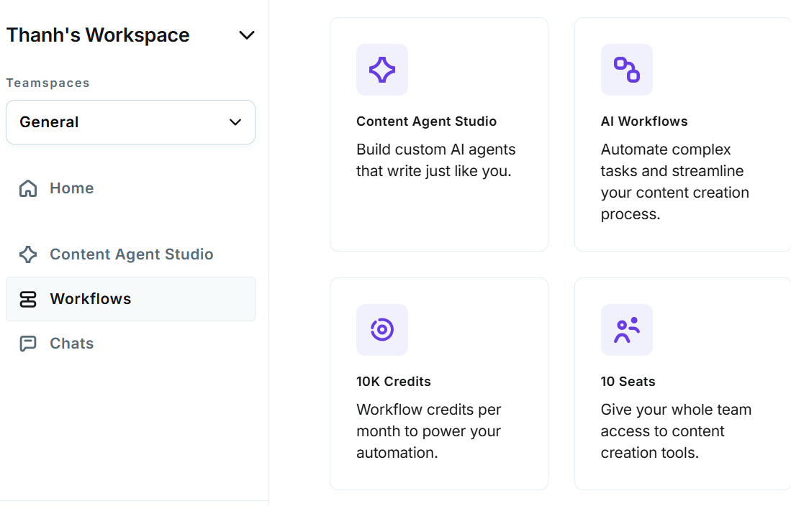Collapse the General selector using its chevron
Viewport: 791px width, 506px height.
click(x=235, y=122)
